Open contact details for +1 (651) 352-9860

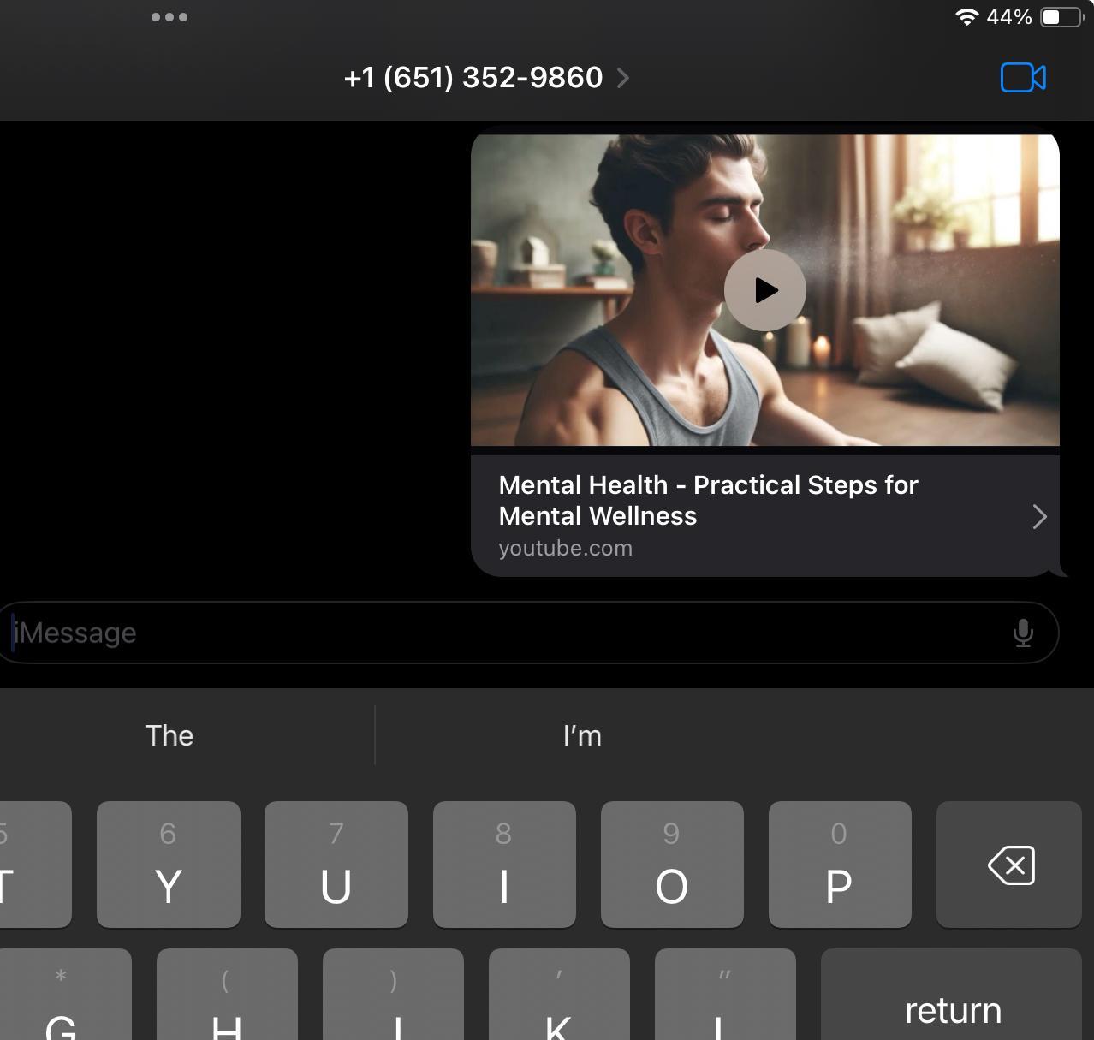(486, 78)
